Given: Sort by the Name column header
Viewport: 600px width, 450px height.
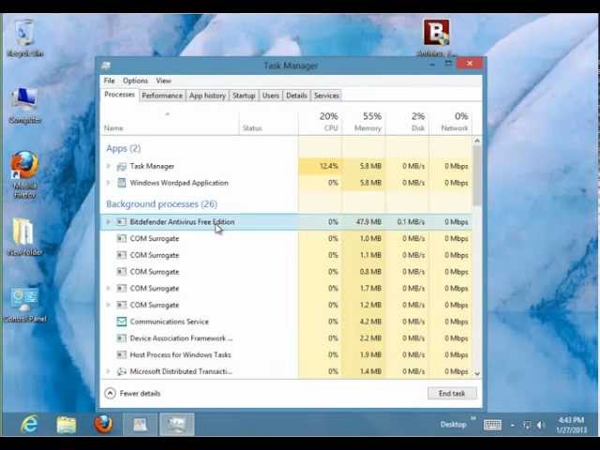Looking at the screenshot, I should pos(171,123).
